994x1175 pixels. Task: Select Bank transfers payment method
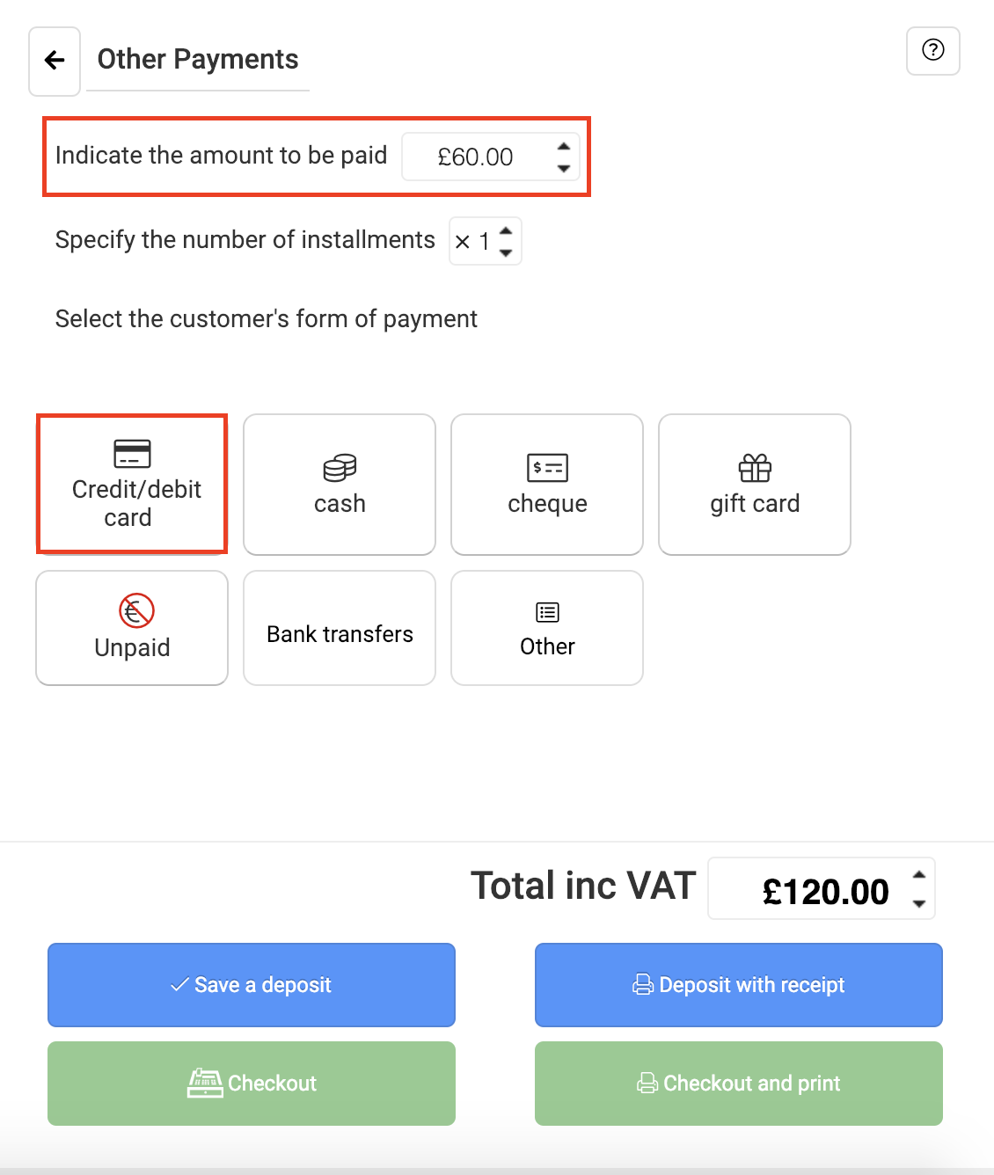340,628
